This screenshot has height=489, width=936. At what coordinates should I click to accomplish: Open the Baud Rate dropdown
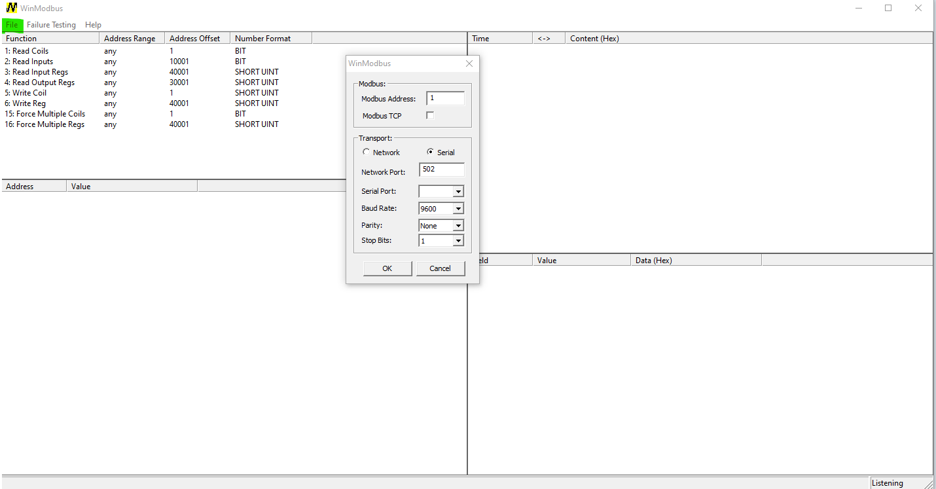click(x=458, y=209)
